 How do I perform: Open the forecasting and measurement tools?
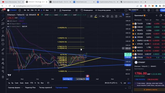[3, 40]
